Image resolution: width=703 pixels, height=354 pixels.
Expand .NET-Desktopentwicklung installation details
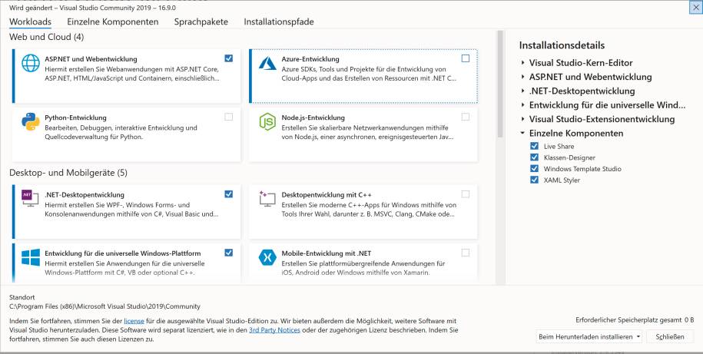(522, 91)
